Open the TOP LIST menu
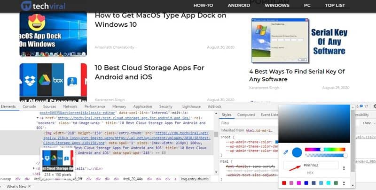 tap(335, 5)
